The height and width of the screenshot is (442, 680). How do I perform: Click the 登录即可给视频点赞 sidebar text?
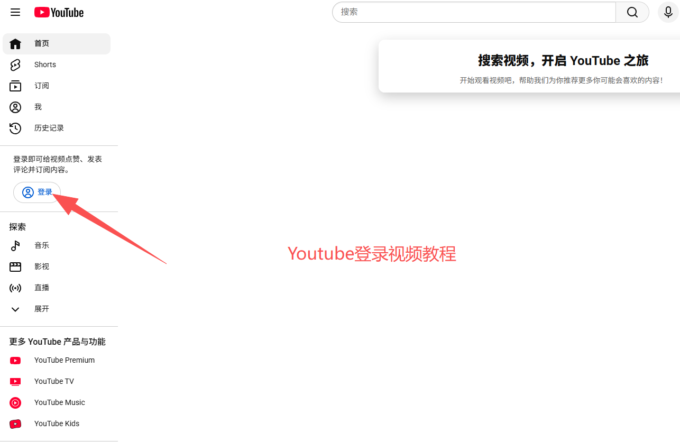click(x=58, y=164)
